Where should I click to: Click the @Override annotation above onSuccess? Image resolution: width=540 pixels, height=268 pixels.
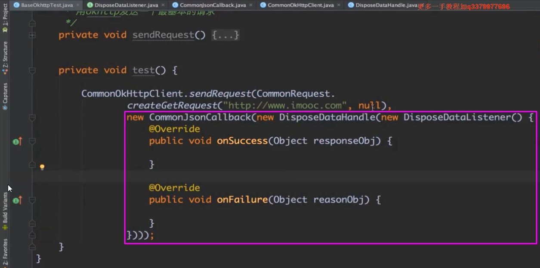tap(174, 129)
